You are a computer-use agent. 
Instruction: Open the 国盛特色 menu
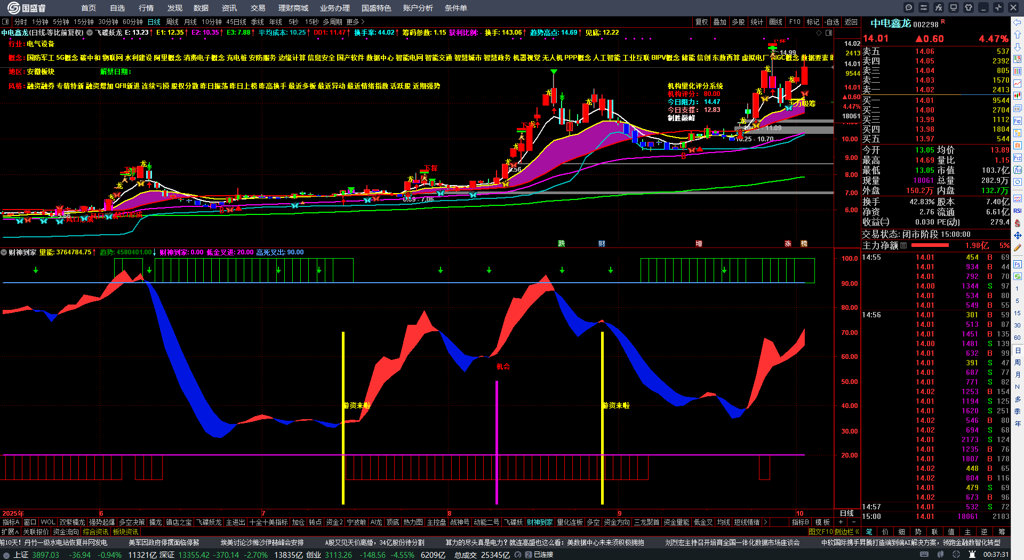pyautogui.click(x=377, y=8)
